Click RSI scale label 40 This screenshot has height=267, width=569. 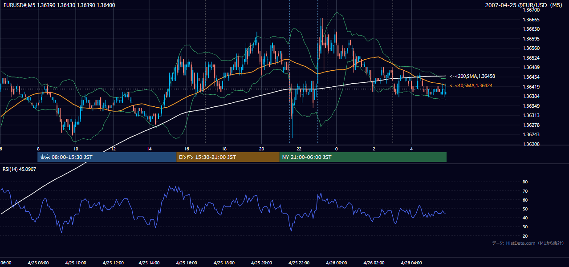pyautogui.click(x=525, y=218)
